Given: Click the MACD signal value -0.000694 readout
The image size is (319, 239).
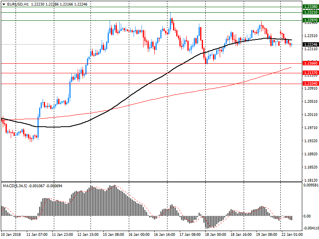Looking at the screenshot, I should click(x=54, y=186).
